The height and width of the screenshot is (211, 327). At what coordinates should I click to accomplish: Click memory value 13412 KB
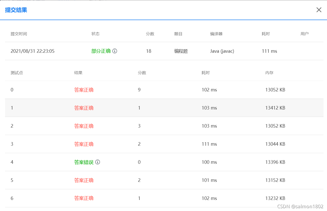(275, 108)
